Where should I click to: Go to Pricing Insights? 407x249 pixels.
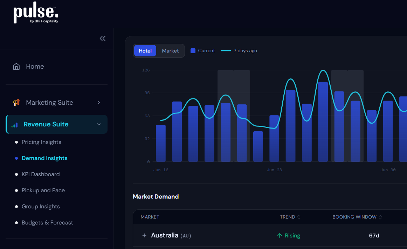point(41,142)
